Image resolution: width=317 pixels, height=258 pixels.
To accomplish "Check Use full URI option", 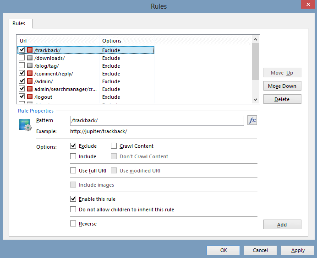I will (73, 170).
